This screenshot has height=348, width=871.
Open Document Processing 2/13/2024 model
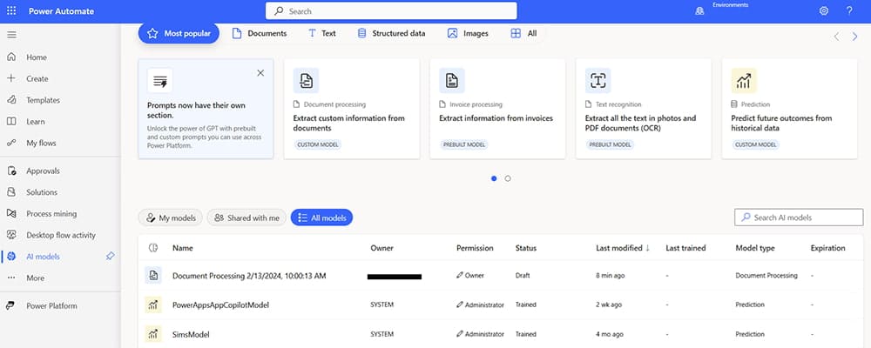(x=249, y=276)
